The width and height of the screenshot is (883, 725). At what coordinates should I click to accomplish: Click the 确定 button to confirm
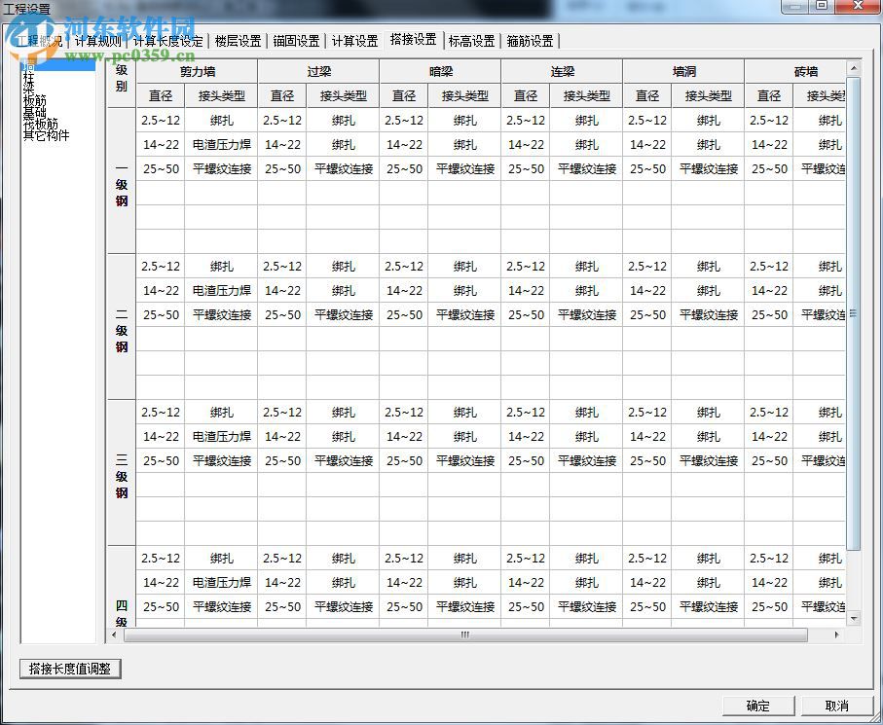pos(758,707)
